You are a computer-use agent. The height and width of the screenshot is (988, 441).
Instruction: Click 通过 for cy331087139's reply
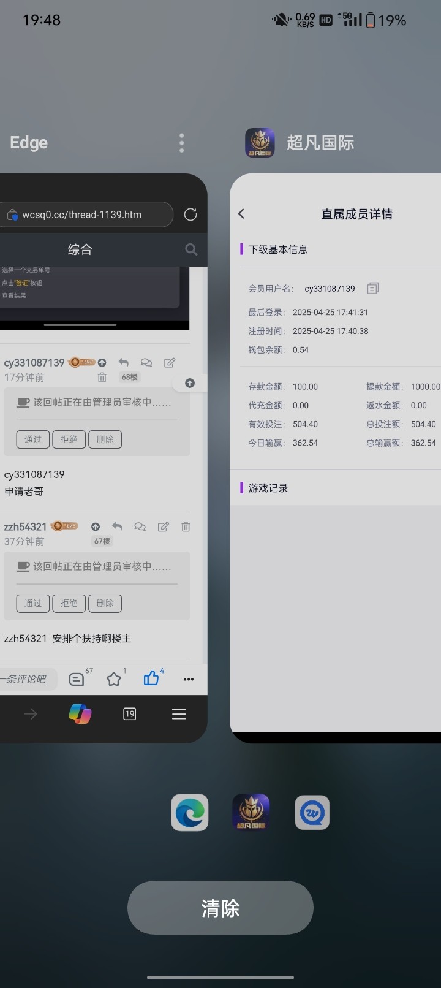[32, 439]
